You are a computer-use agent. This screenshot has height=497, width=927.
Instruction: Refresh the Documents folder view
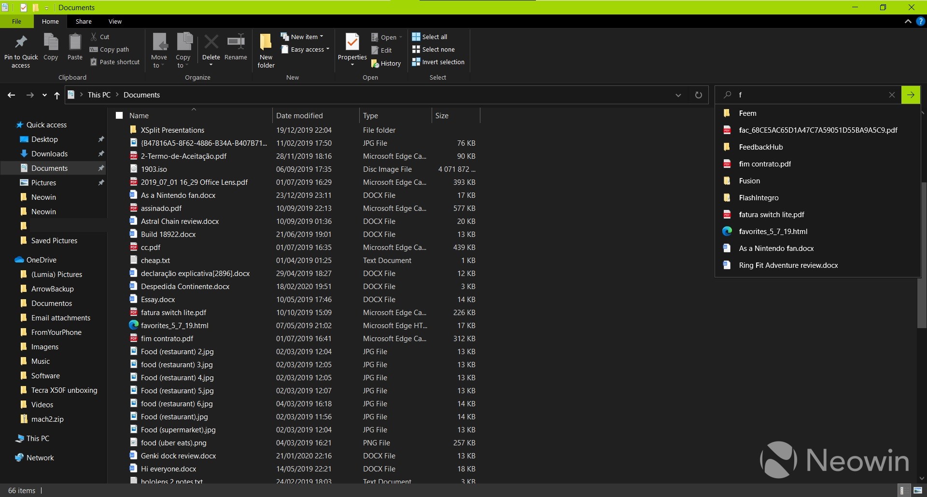click(x=698, y=95)
